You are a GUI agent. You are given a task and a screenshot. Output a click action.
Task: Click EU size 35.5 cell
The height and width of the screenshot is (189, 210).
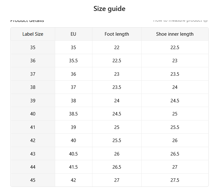point(73,61)
